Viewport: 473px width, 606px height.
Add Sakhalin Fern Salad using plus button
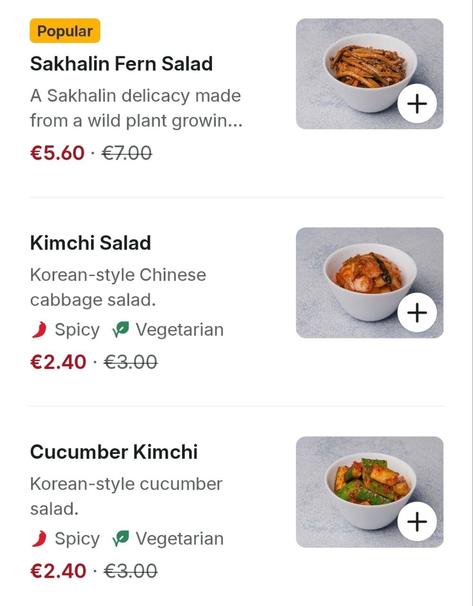point(417,104)
